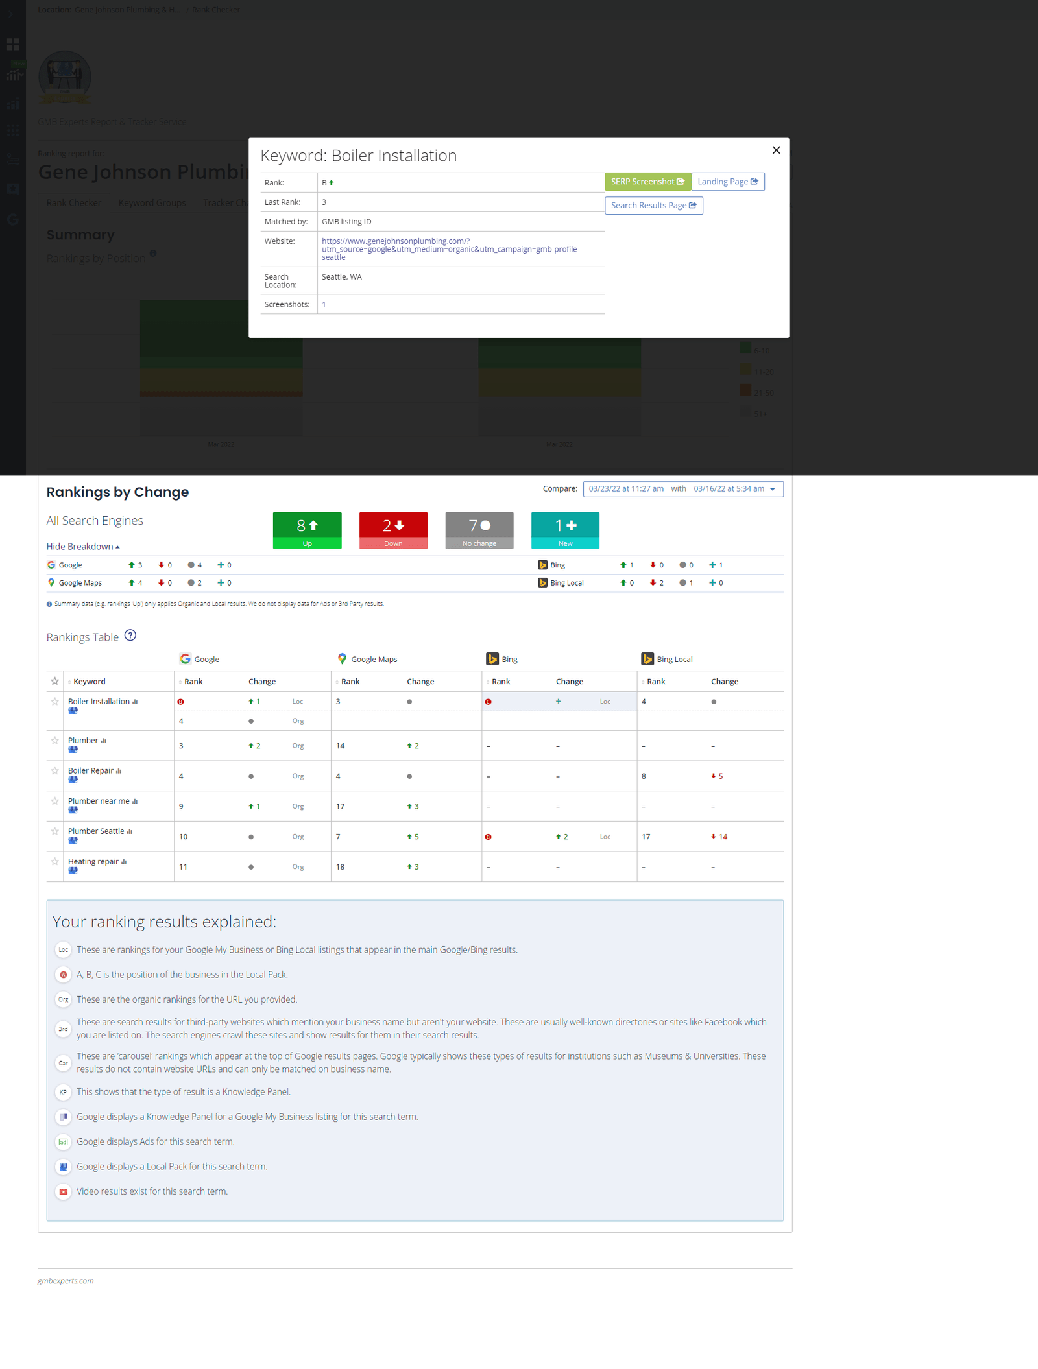Screen dimensions: 1038x1369
Task: Click Bing Local logo in table header
Action: (647, 659)
